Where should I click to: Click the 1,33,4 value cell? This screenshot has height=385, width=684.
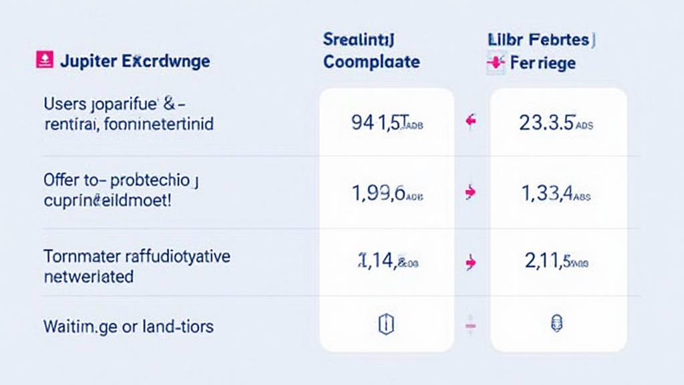click(x=556, y=193)
